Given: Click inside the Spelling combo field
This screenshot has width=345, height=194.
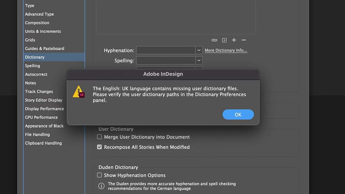Looking at the screenshot, I should (x=166, y=61).
